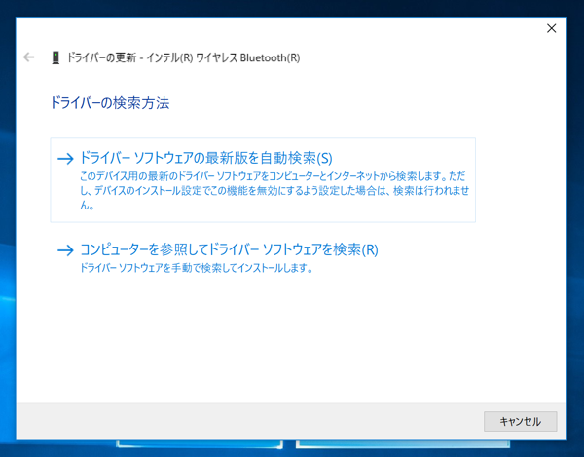
Task: Click the キャンセル button
Action: click(521, 421)
